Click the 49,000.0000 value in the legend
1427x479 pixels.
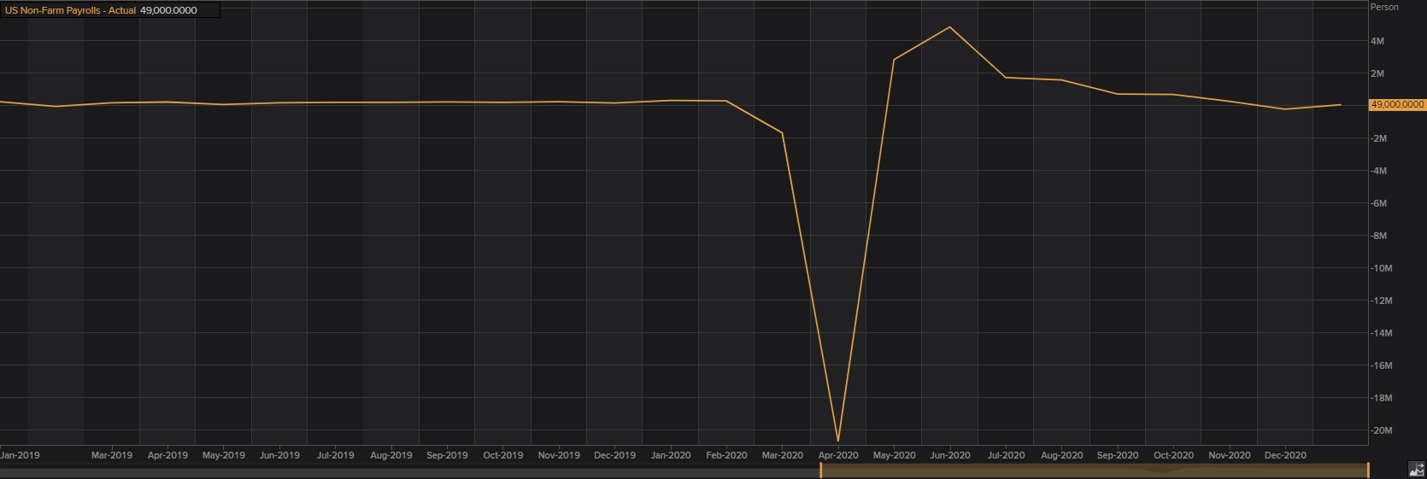click(x=168, y=10)
